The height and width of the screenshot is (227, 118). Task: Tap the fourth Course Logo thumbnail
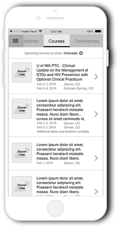point(22,186)
